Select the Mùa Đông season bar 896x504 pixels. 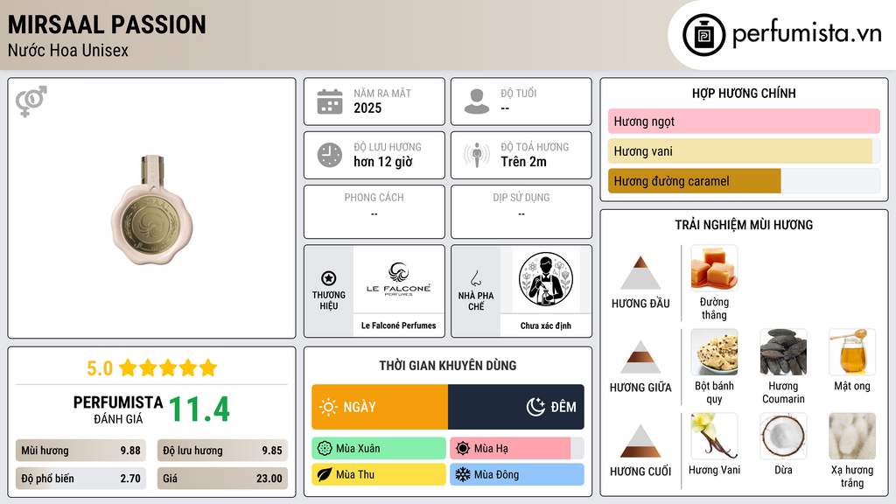pos(517,474)
